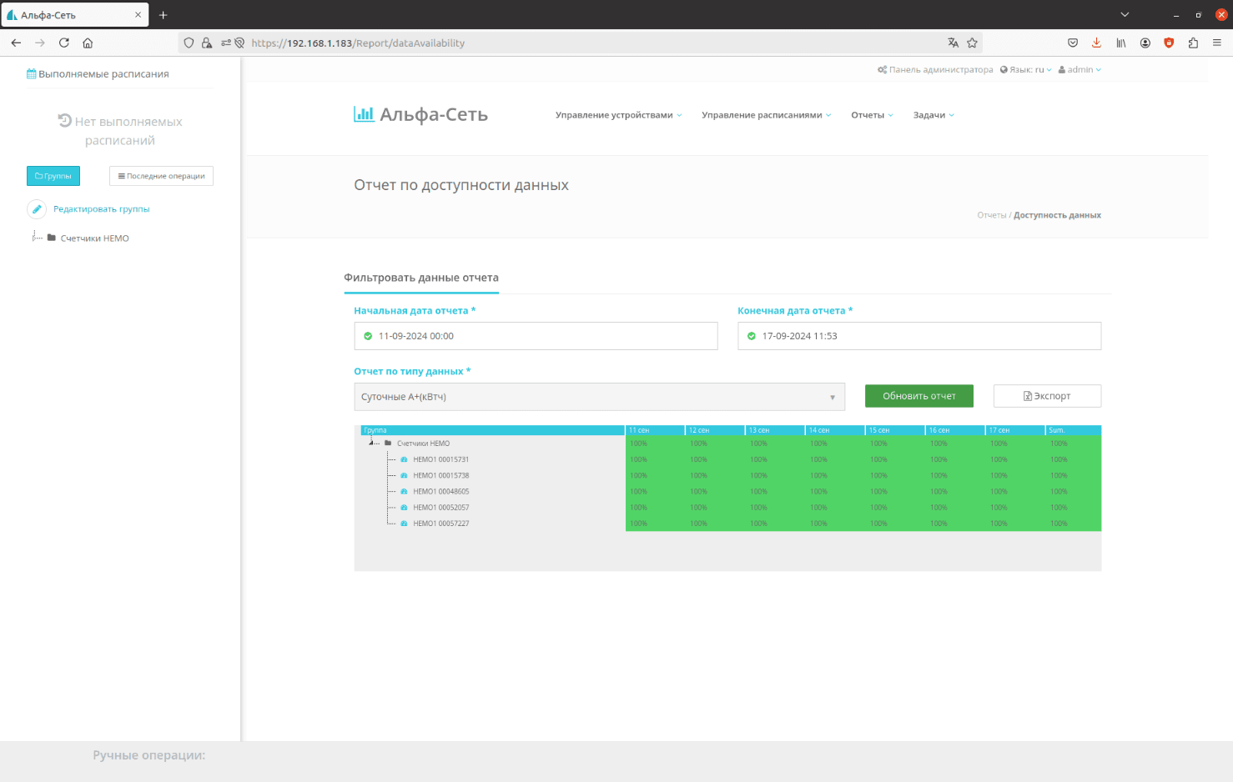Click meter icon of НЕМО1 00052057

[x=405, y=508]
